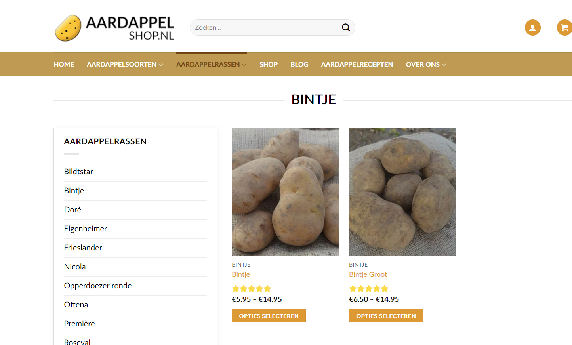Image resolution: width=572 pixels, height=345 pixels.
Task: Expand the Aardappelsoorten dropdown menu
Action: [125, 64]
